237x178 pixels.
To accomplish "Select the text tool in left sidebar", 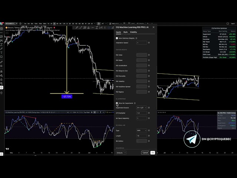I will click(1, 53).
